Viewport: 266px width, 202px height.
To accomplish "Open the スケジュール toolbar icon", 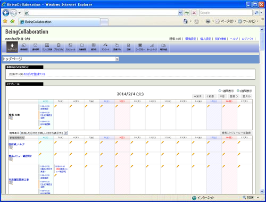I will (70, 47).
